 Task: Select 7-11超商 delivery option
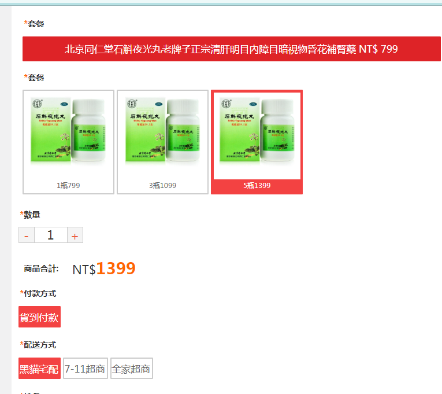pos(86,369)
